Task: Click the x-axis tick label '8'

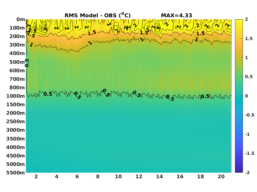Action: coord(98,176)
